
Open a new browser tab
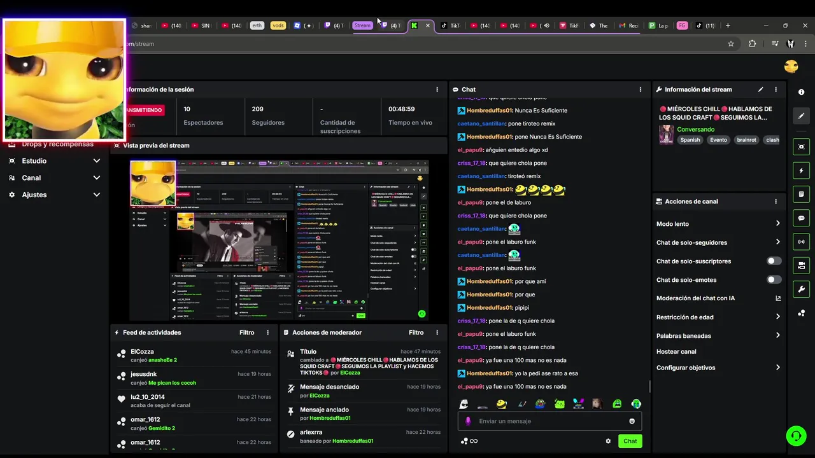[728, 25]
